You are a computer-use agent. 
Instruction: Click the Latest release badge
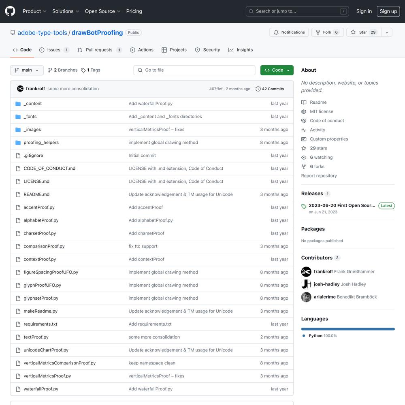coord(386,206)
